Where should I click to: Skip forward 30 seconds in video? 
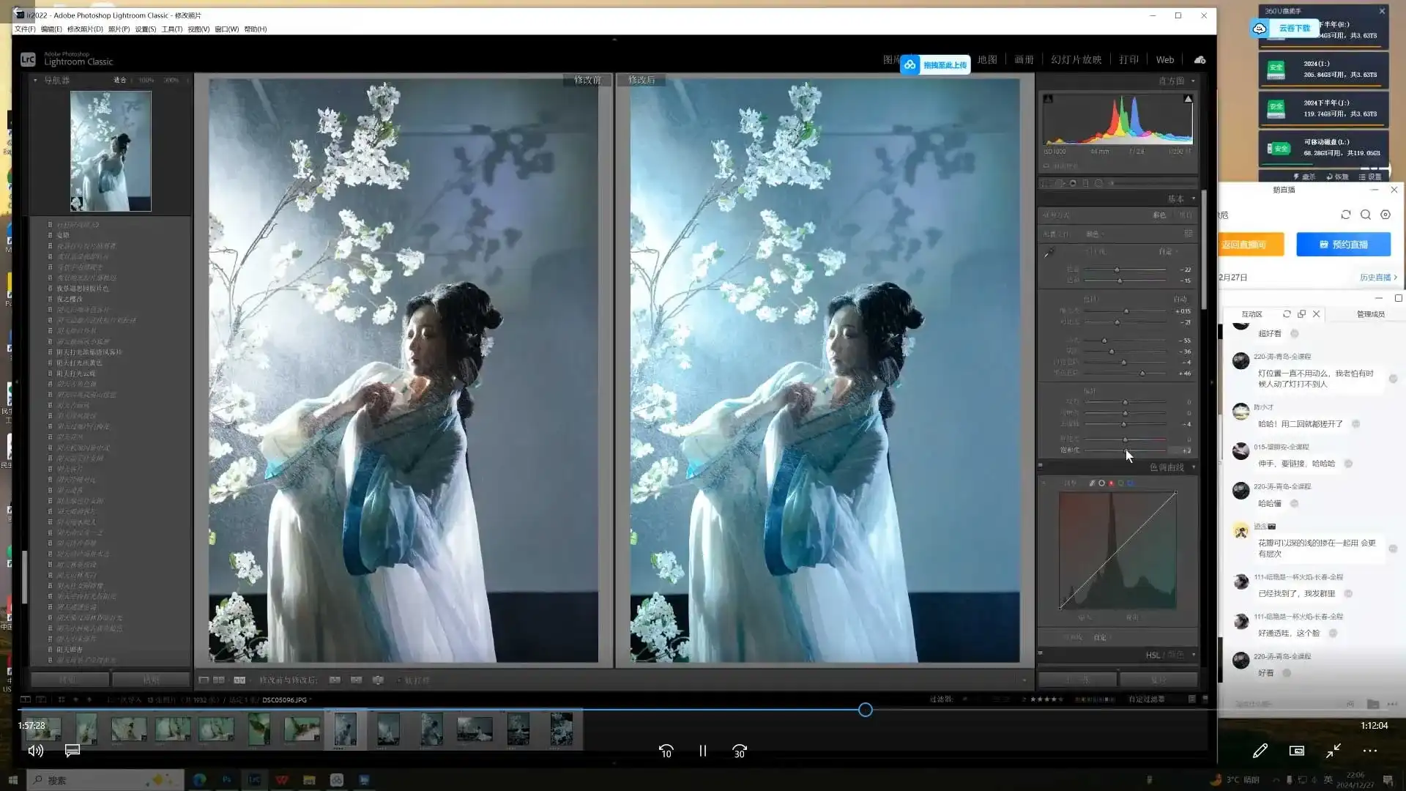click(739, 751)
